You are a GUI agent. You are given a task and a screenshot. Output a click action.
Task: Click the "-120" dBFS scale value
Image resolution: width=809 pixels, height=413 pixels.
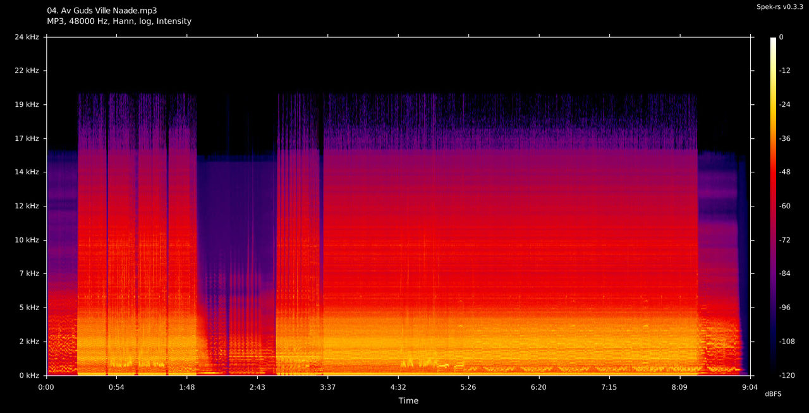(x=787, y=375)
